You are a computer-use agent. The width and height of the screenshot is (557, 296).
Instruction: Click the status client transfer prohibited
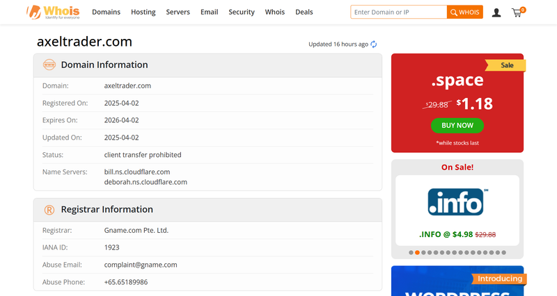point(143,155)
